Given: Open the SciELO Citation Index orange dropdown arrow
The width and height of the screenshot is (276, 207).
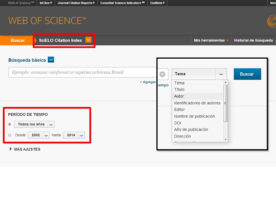Looking at the screenshot, I should pyautogui.click(x=88, y=40).
